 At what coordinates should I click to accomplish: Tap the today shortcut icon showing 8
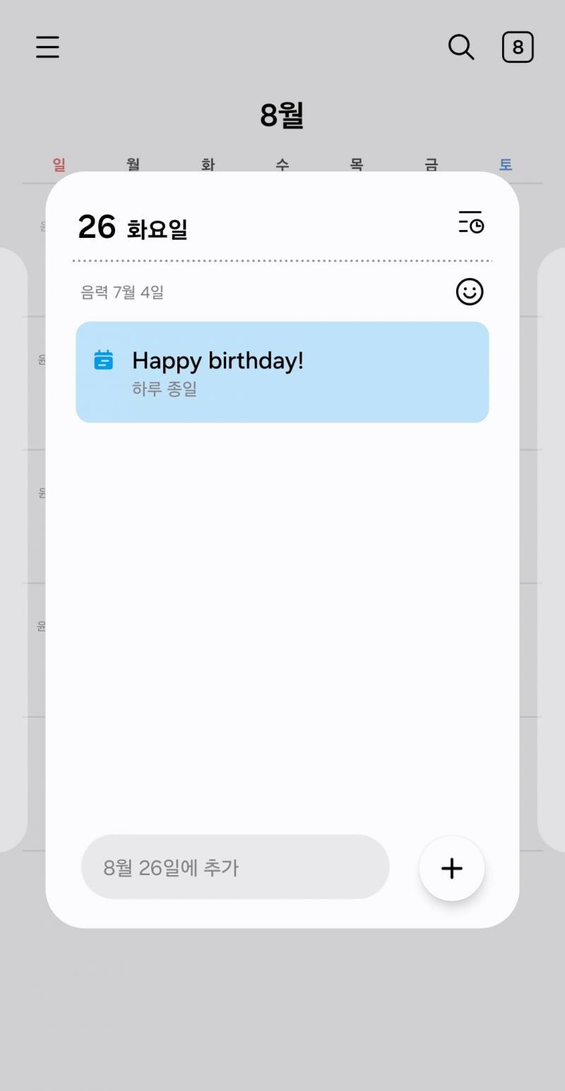tap(518, 47)
